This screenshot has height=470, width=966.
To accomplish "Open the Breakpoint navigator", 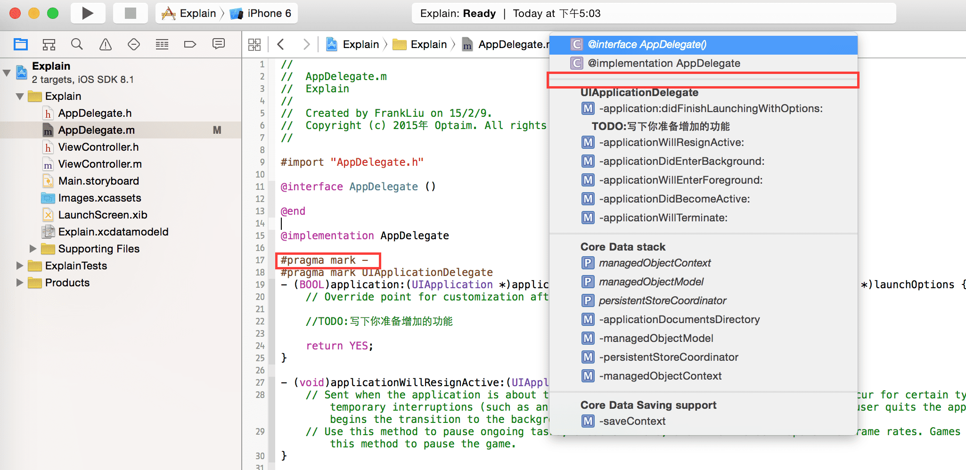I will tap(190, 44).
